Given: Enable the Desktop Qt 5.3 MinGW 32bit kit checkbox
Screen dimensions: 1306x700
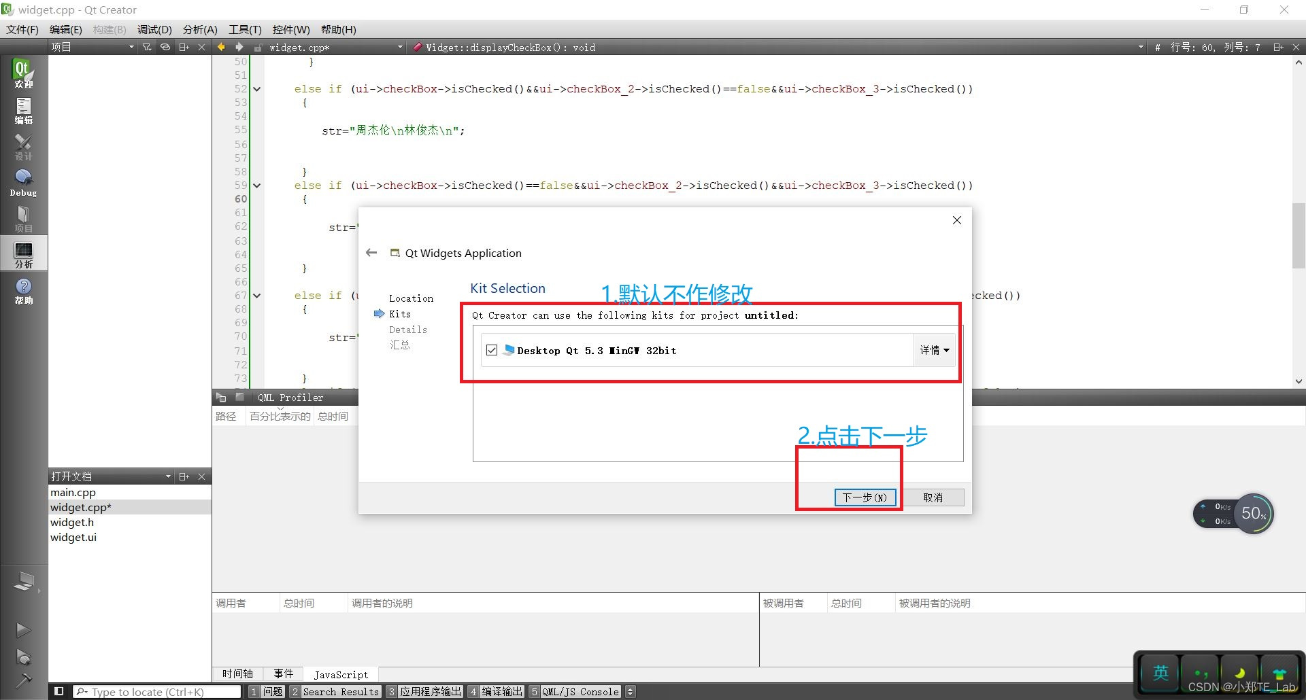Looking at the screenshot, I should 492,349.
